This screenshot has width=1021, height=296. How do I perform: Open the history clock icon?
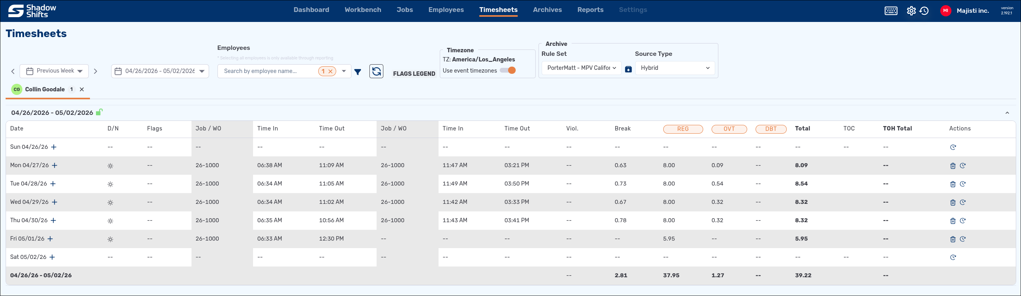[924, 11]
